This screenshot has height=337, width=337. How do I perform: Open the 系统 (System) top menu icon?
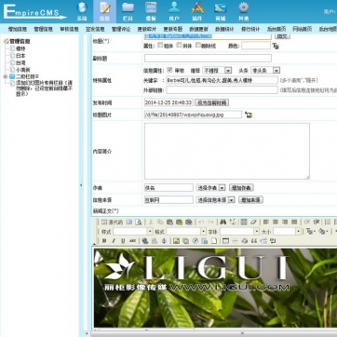point(82,11)
